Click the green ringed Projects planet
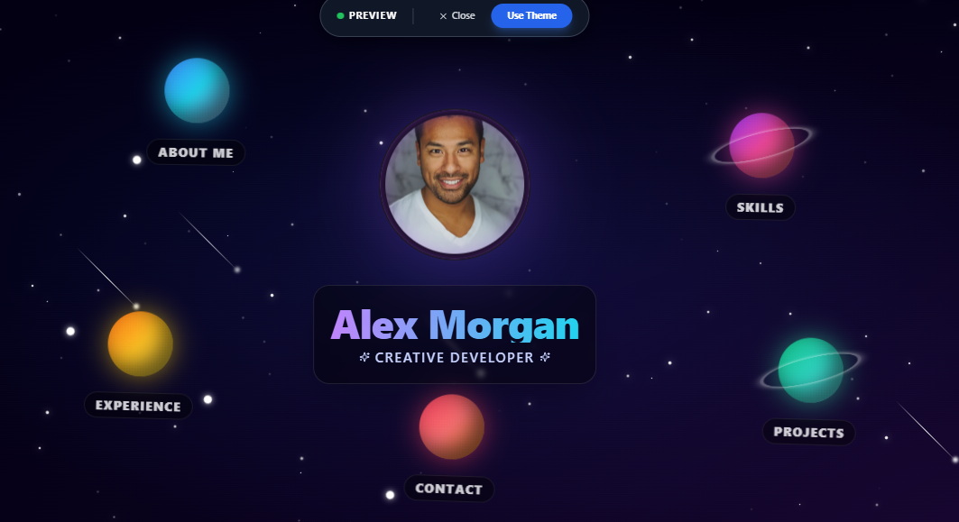This screenshot has height=522, width=959. click(x=810, y=371)
